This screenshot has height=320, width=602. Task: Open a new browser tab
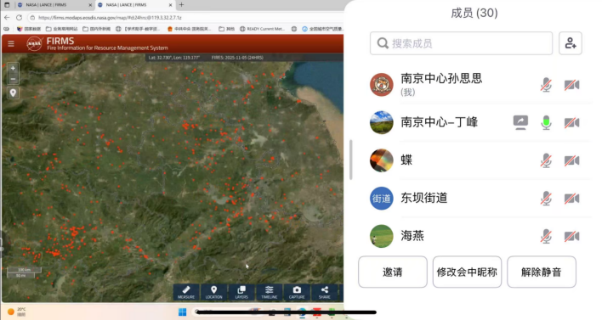(x=182, y=4)
